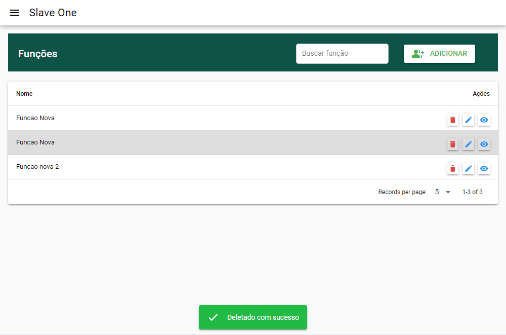506x335 pixels.
Task: Show Funcao Nova details via eye icon
Action: 484,120
